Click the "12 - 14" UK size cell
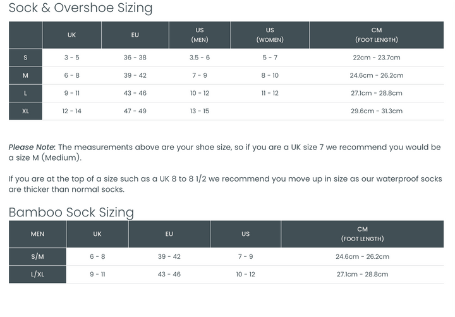455x317 pixels. [71, 111]
